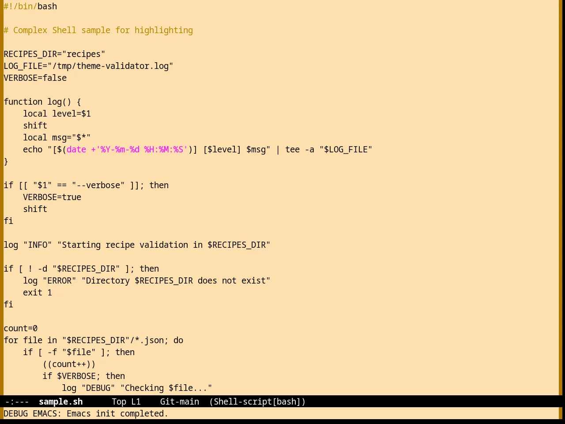This screenshot has width=565, height=424.
Task: Click the Top position indicator in mode line
Action: (x=119, y=401)
